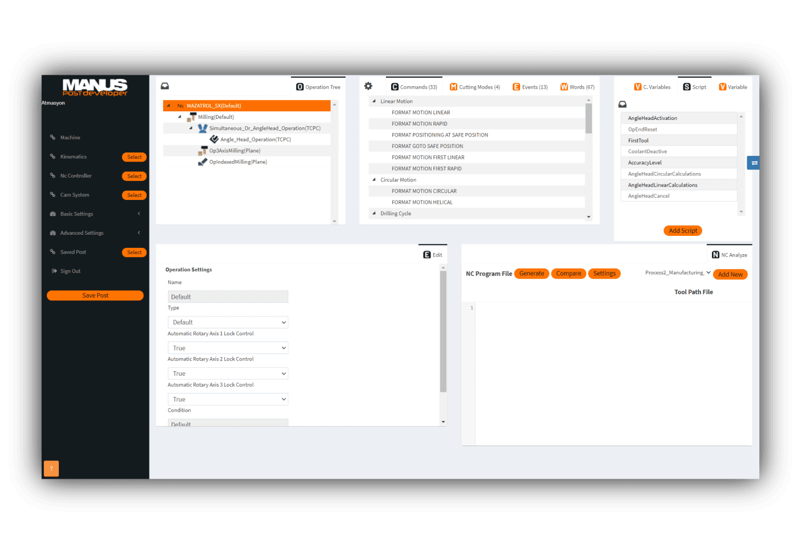Image resolution: width=801 pixels, height=554 pixels.
Task: Click the Add Script button
Action: [683, 231]
